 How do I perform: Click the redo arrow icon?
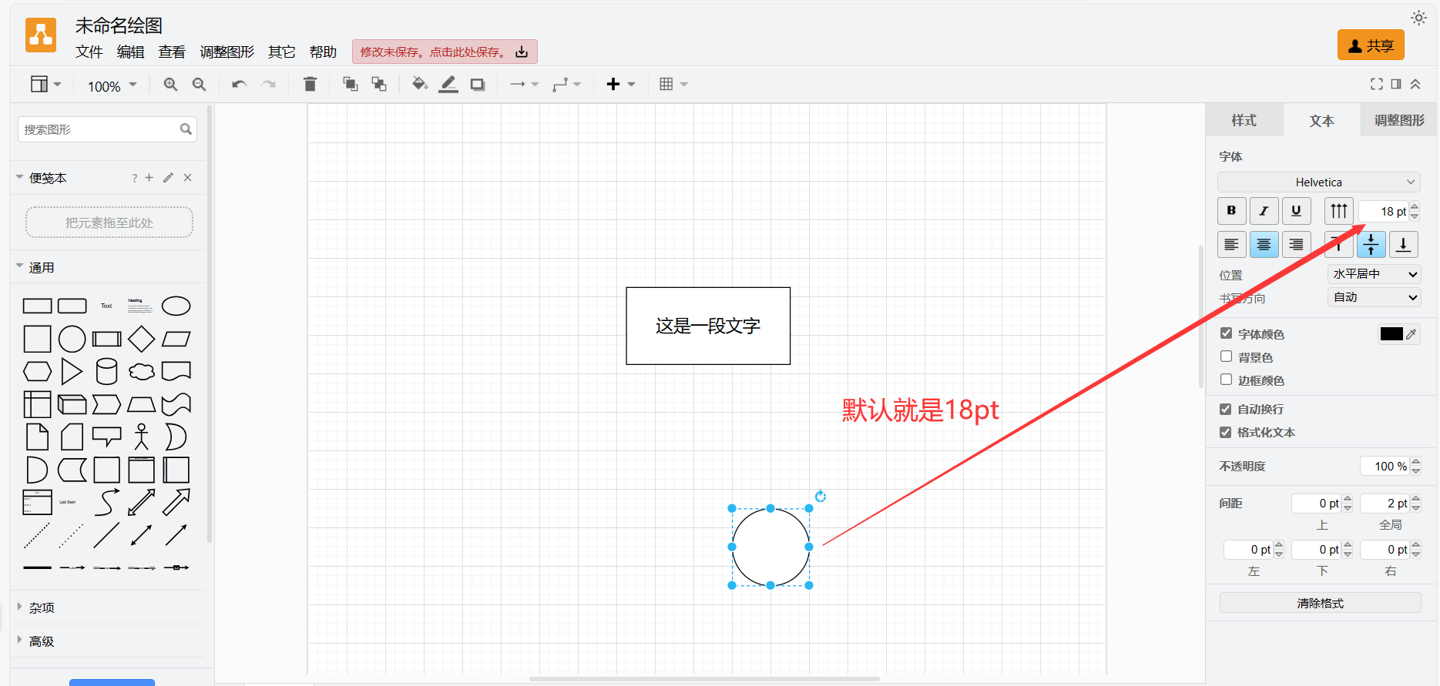pyautogui.click(x=268, y=85)
